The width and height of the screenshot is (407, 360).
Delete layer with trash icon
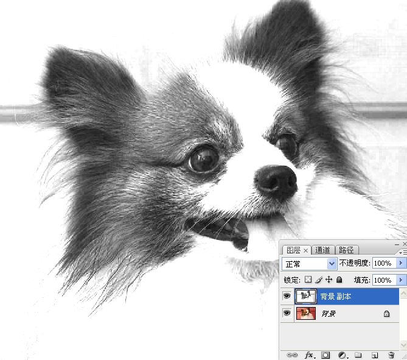click(391, 355)
